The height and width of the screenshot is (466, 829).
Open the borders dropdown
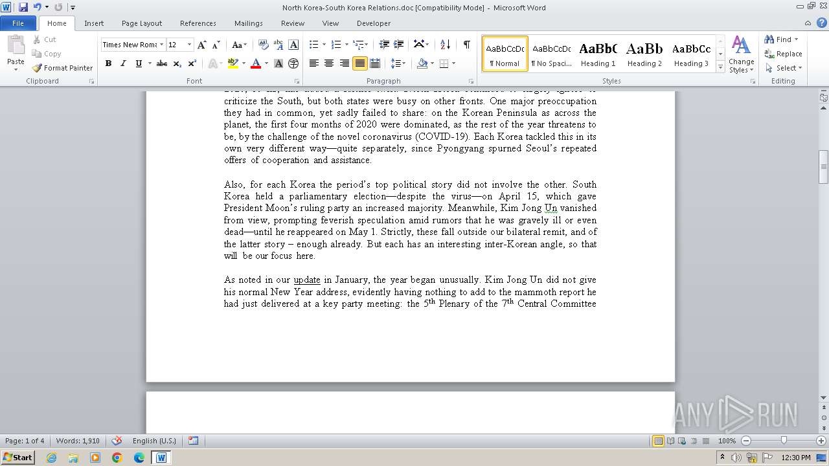click(x=453, y=63)
